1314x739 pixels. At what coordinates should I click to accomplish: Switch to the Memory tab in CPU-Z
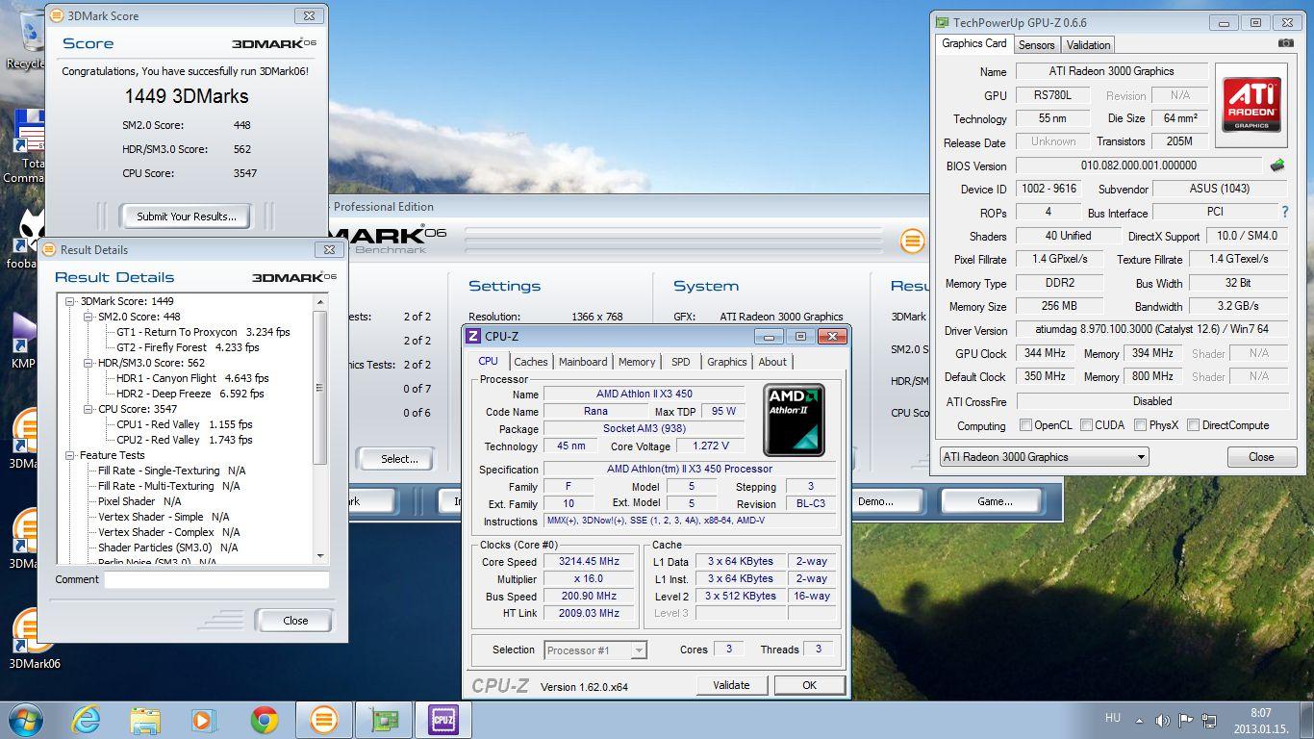click(637, 362)
